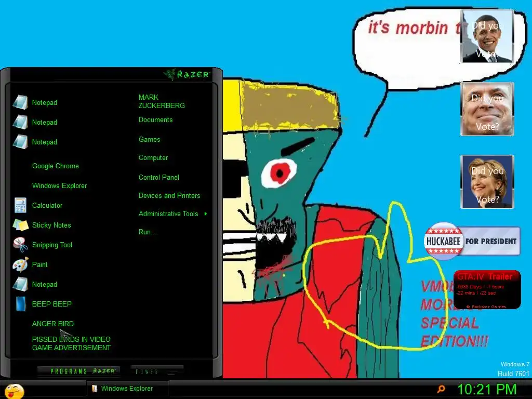Image resolution: width=532 pixels, height=399 pixels.
Task: Open the Snipping Tool scissors icon
Action: tap(20, 245)
